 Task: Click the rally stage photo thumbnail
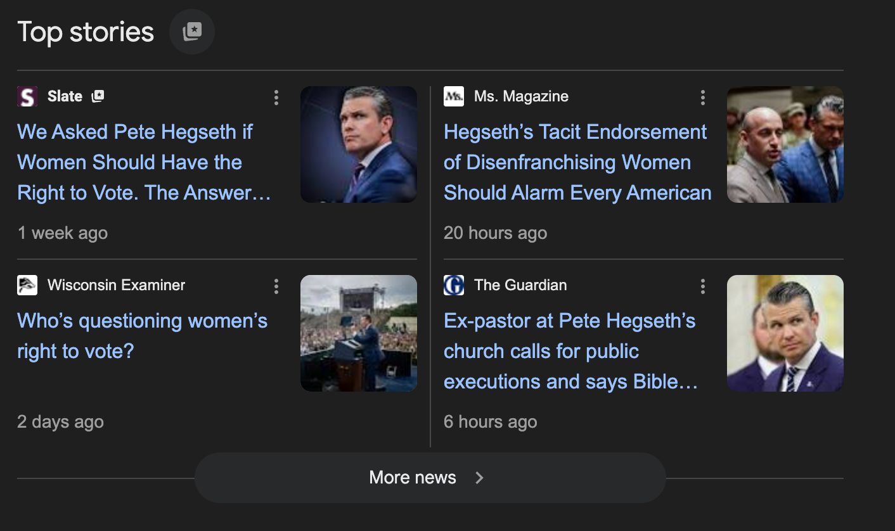pyautogui.click(x=358, y=333)
